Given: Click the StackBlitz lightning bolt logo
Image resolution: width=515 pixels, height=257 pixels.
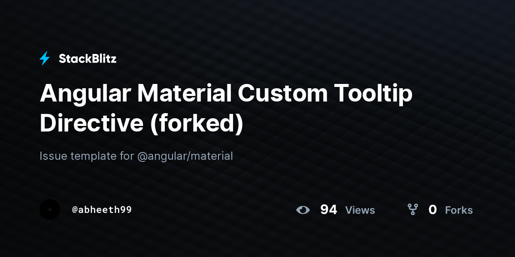Looking at the screenshot, I should pos(45,58).
